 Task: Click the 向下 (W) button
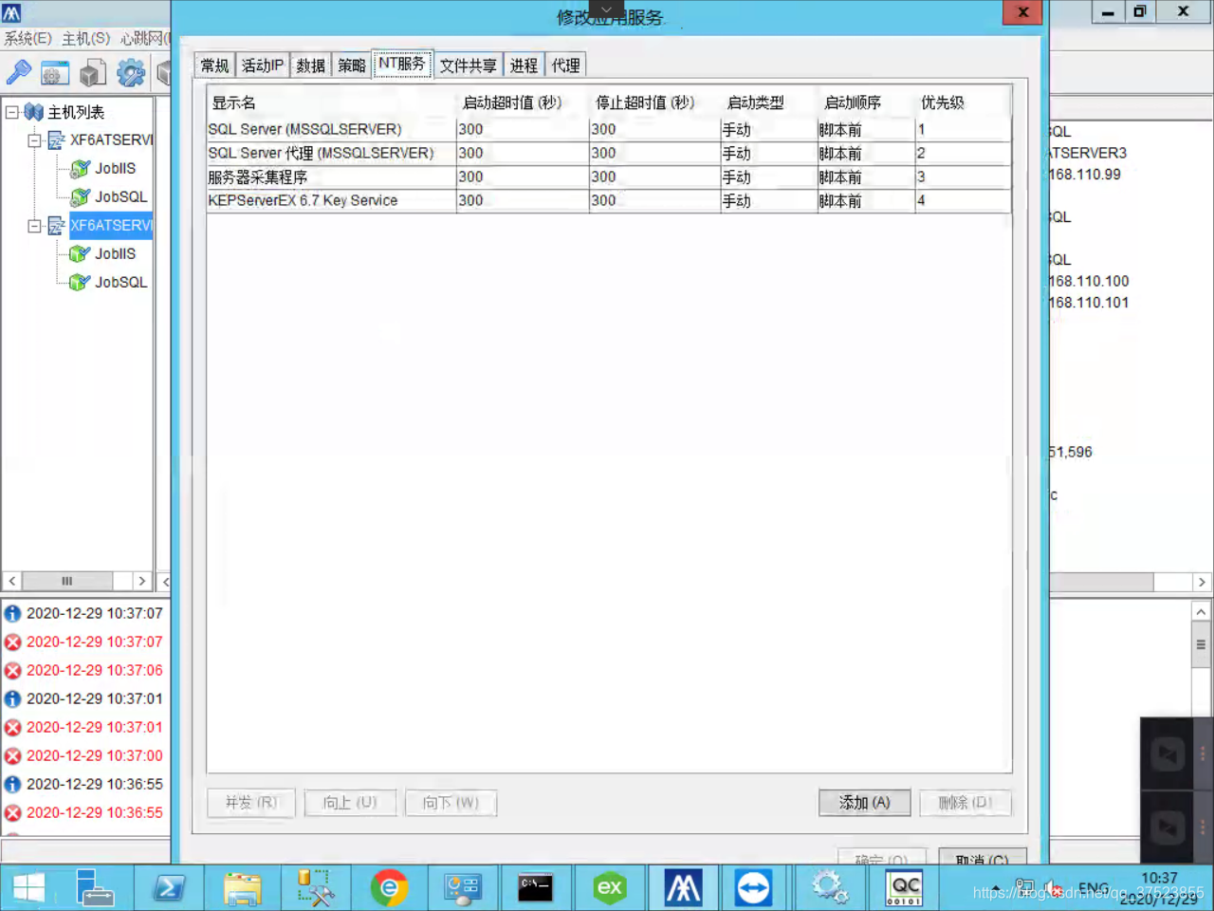[x=451, y=803]
